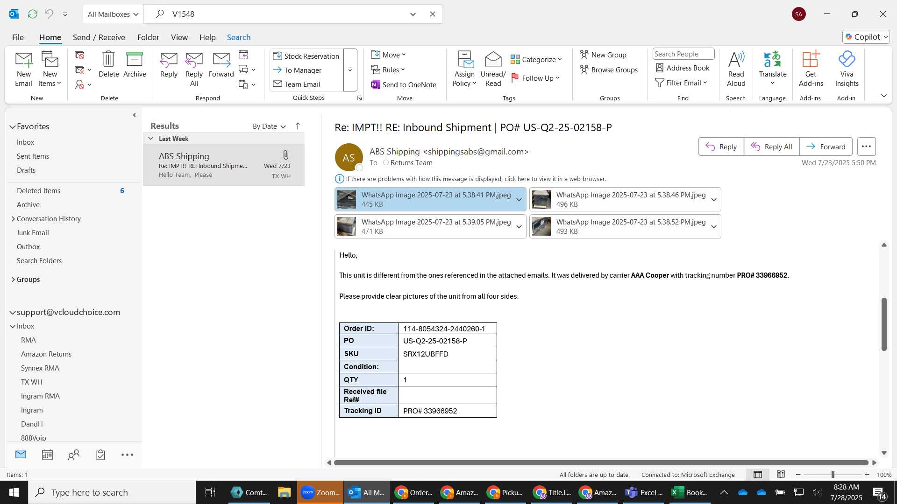Click Get Add-ins icon
897x504 pixels.
coord(811,69)
